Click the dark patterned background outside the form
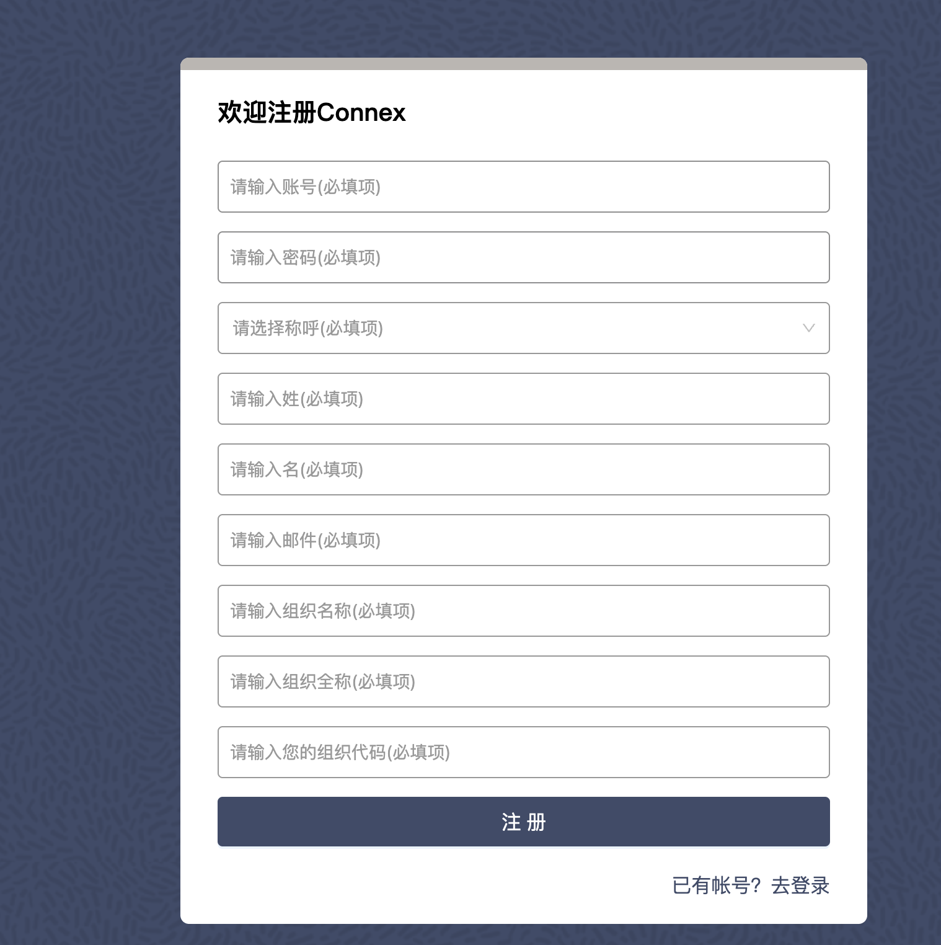This screenshot has width=941, height=945. (x=87, y=471)
